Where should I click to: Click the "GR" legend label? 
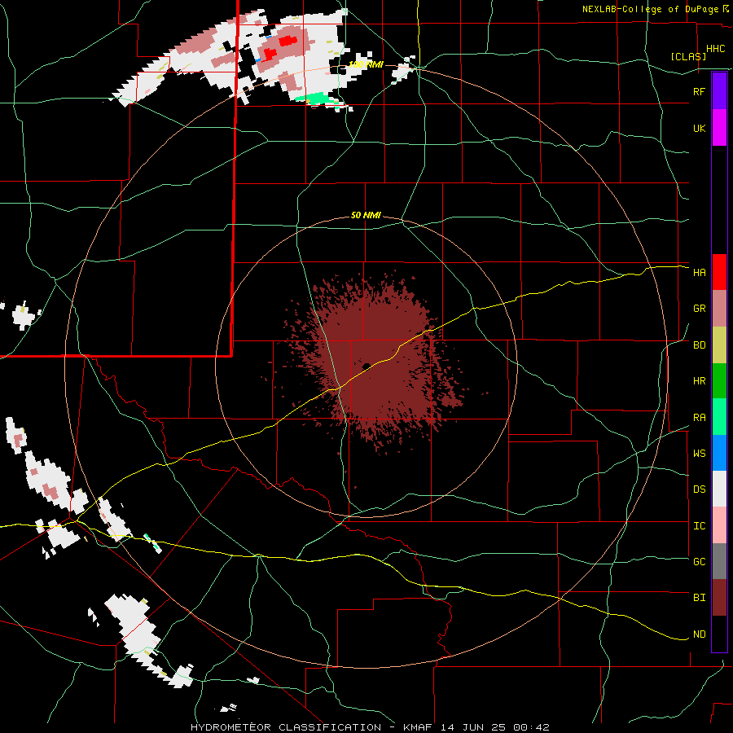[699, 309]
